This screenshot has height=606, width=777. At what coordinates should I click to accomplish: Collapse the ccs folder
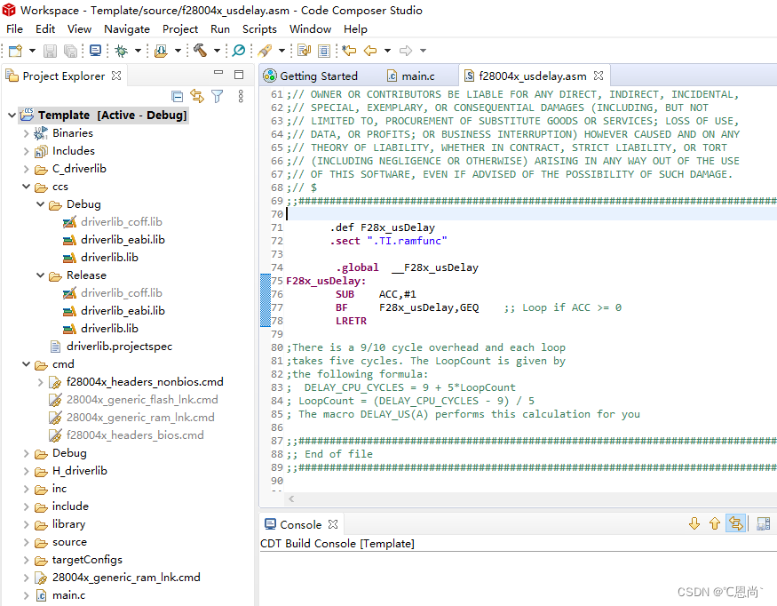coord(27,187)
